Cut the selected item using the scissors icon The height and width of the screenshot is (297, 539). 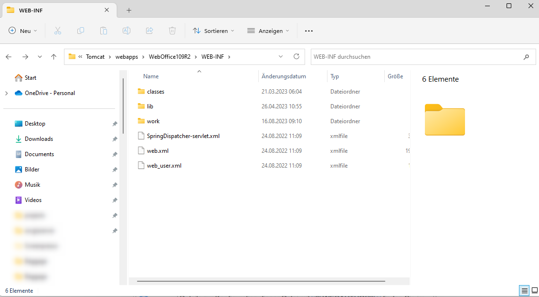tap(58, 30)
